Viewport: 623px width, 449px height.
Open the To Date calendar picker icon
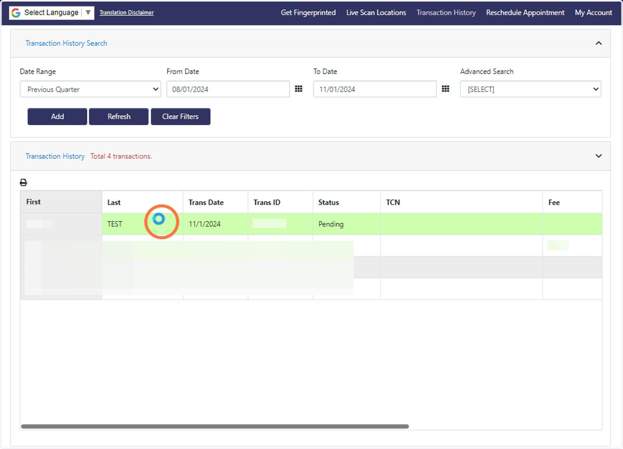tap(445, 89)
